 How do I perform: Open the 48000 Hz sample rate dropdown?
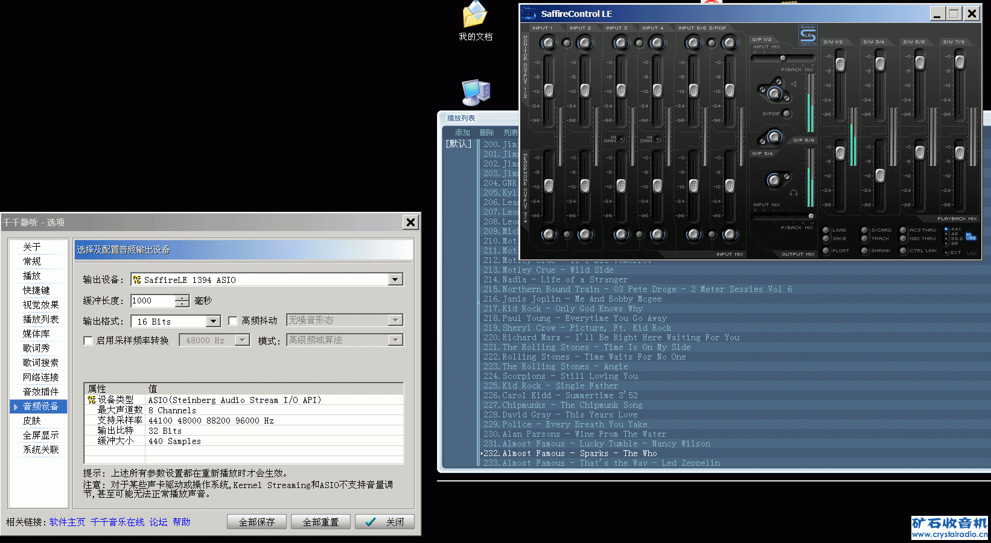(x=242, y=340)
